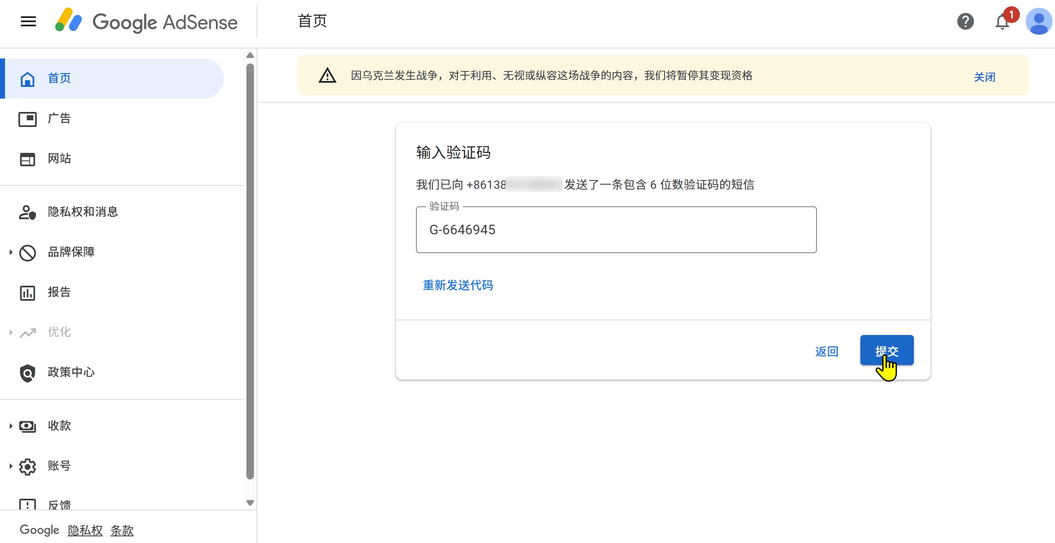Expand the 品牌保障 (Brand safety) arrow

11,252
